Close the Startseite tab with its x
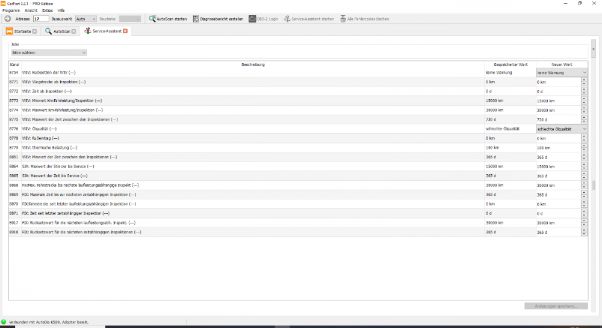 pos(34,31)
